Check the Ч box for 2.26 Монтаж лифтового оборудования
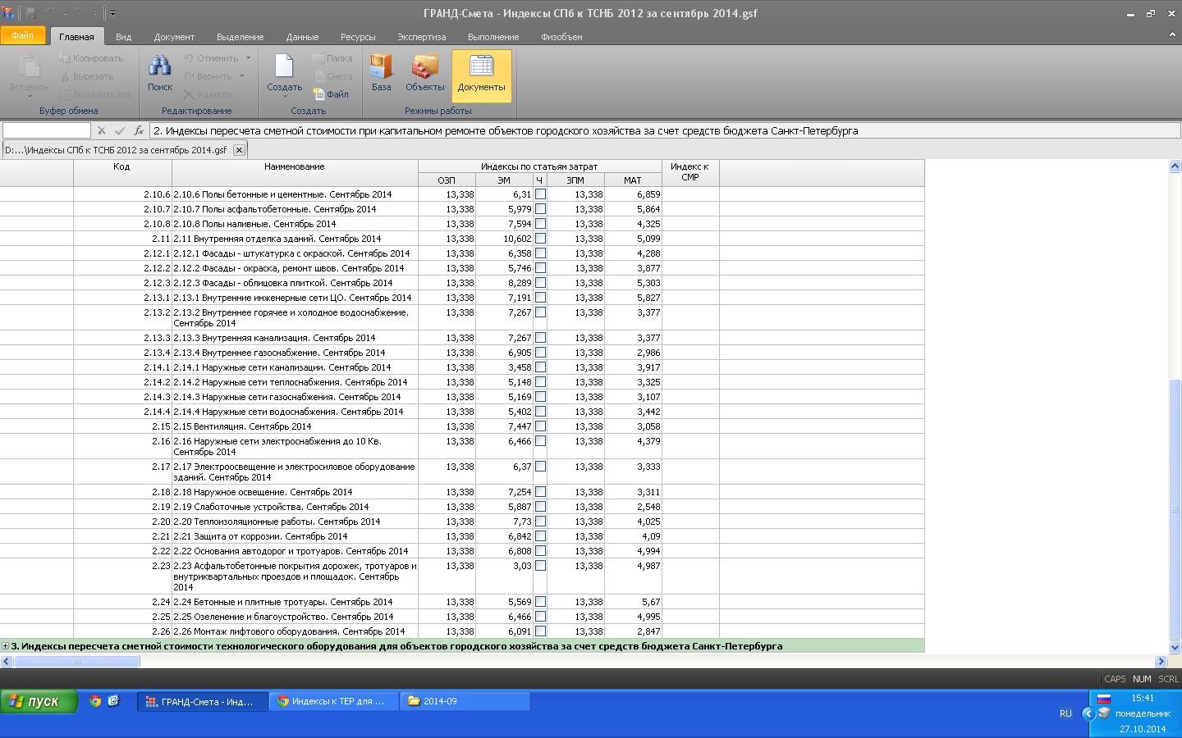 click(540, 631)
